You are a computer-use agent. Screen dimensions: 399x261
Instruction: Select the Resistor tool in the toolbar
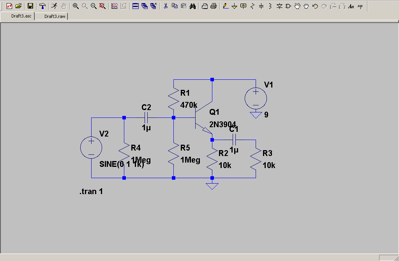[252, 6]
